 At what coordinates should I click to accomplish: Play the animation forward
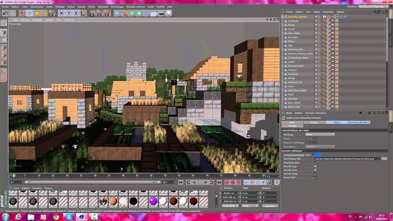[200, 182]
